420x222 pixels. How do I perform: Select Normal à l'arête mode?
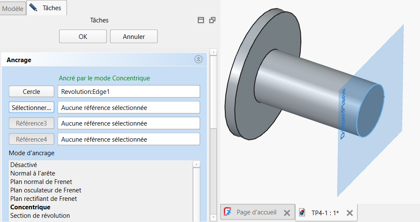pyautogui.click(x=33, y=173)
